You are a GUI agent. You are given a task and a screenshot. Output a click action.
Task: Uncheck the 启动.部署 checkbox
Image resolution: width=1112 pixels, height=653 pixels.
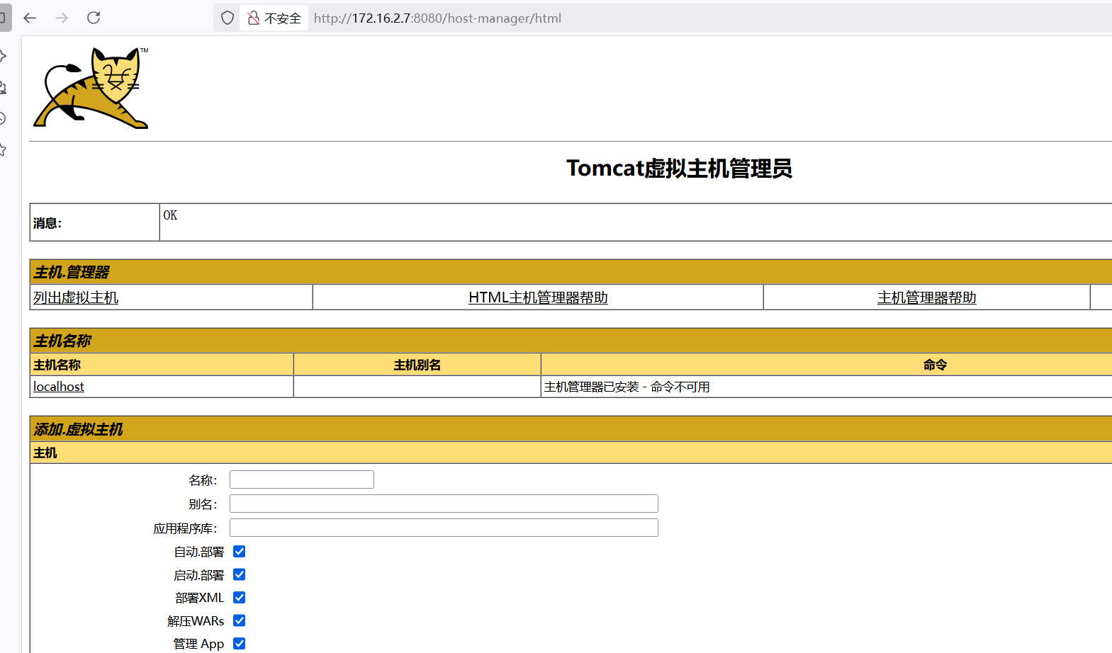(240, 574)
